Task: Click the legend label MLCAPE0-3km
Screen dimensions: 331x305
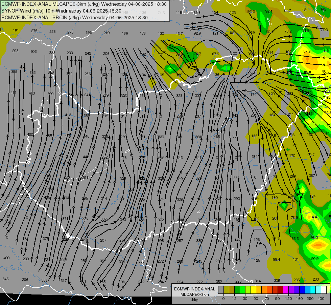Action: pyautogui.click(x=195, y=294)
